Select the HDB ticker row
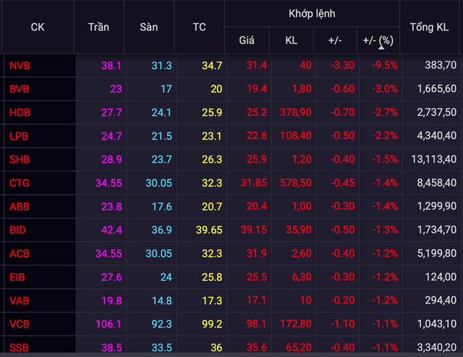 tap(20, 112)
